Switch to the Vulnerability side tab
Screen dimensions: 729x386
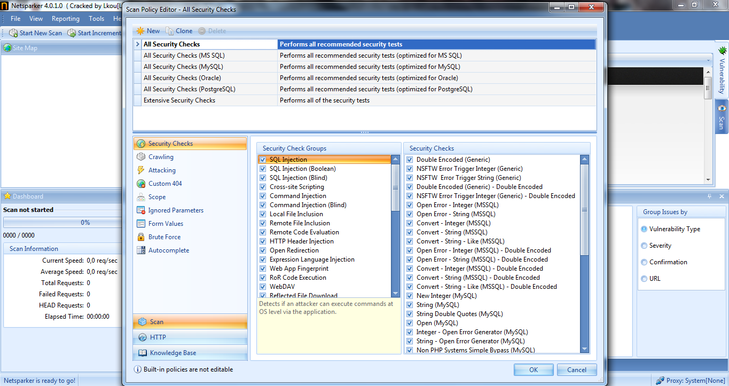pos(722,70)
